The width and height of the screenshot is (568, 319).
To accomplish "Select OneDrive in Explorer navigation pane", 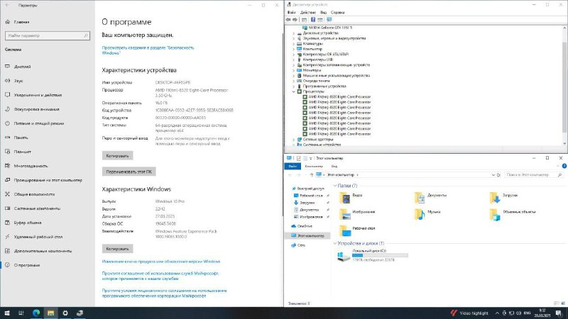I will point(305,226).
